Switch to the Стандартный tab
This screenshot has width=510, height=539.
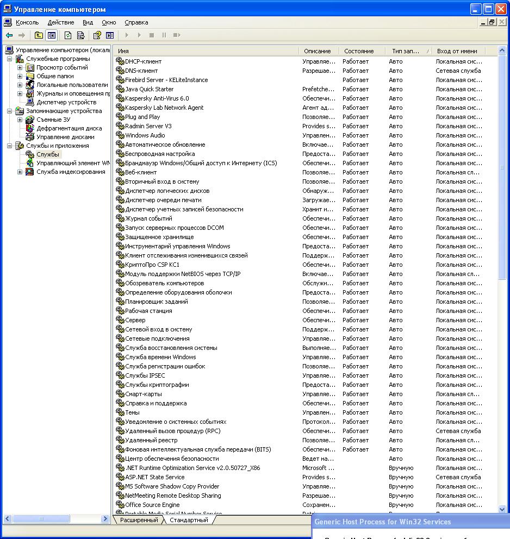[189, 520]
